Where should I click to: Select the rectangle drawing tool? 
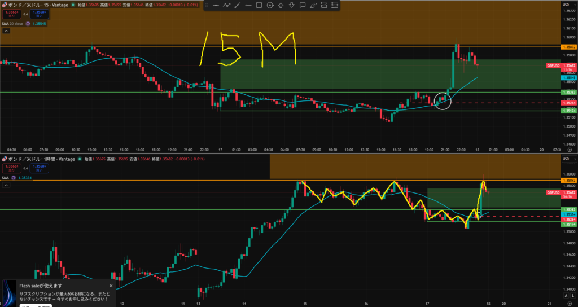point(259,6)
